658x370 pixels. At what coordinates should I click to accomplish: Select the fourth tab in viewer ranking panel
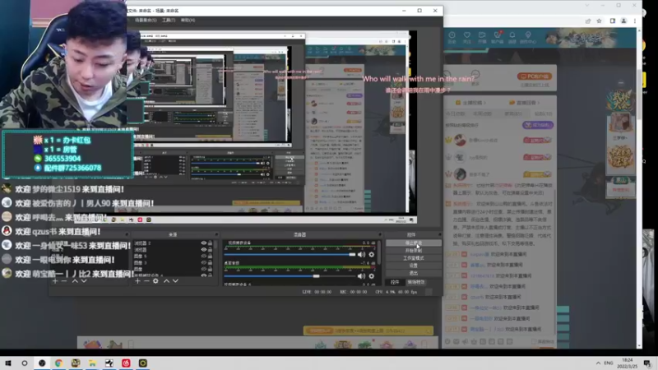click(x=543, y=113)
